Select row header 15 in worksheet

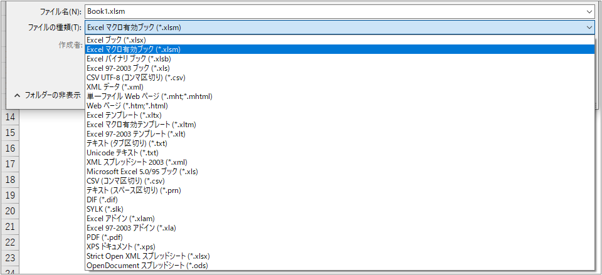click(11, 133)
